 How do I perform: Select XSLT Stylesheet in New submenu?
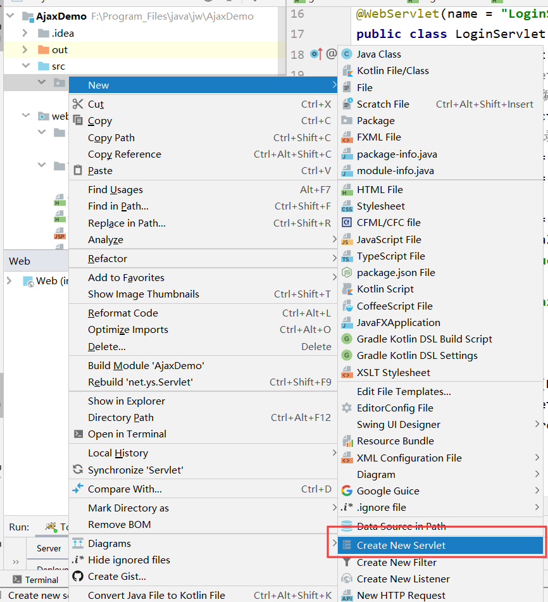tap(440, 372)
